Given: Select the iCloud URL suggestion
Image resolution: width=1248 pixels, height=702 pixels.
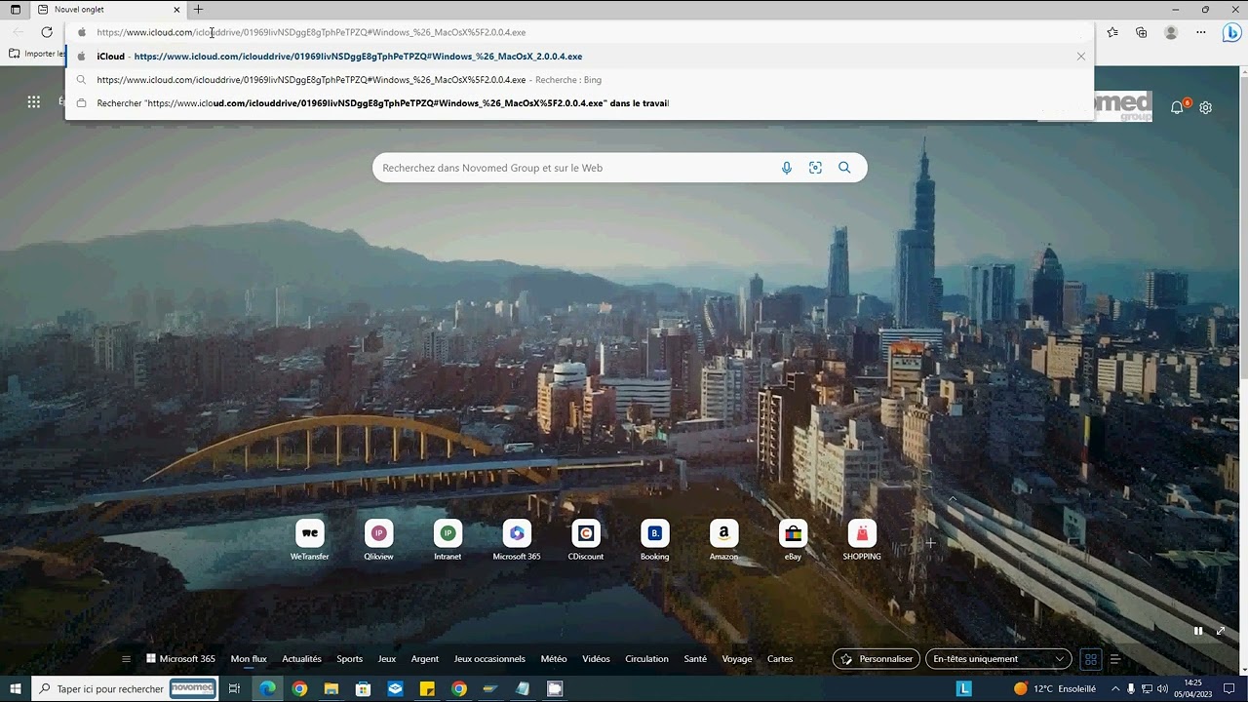Looking at the screenshot, I should (x=579, y=57).
